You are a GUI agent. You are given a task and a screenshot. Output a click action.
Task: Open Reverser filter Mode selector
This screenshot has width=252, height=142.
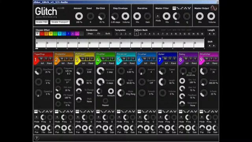click(119, 117)
